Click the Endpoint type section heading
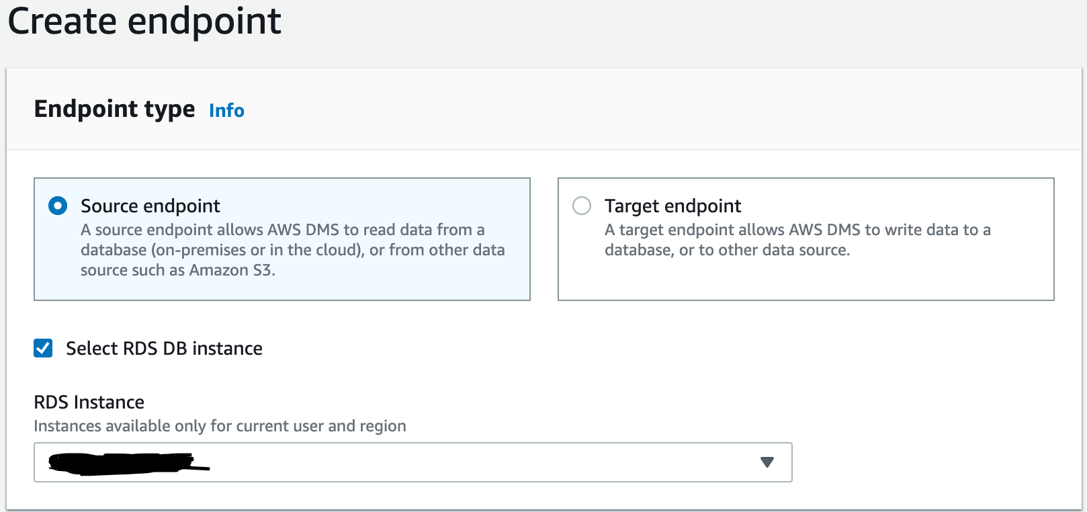1087x512 pixels. 114,109
